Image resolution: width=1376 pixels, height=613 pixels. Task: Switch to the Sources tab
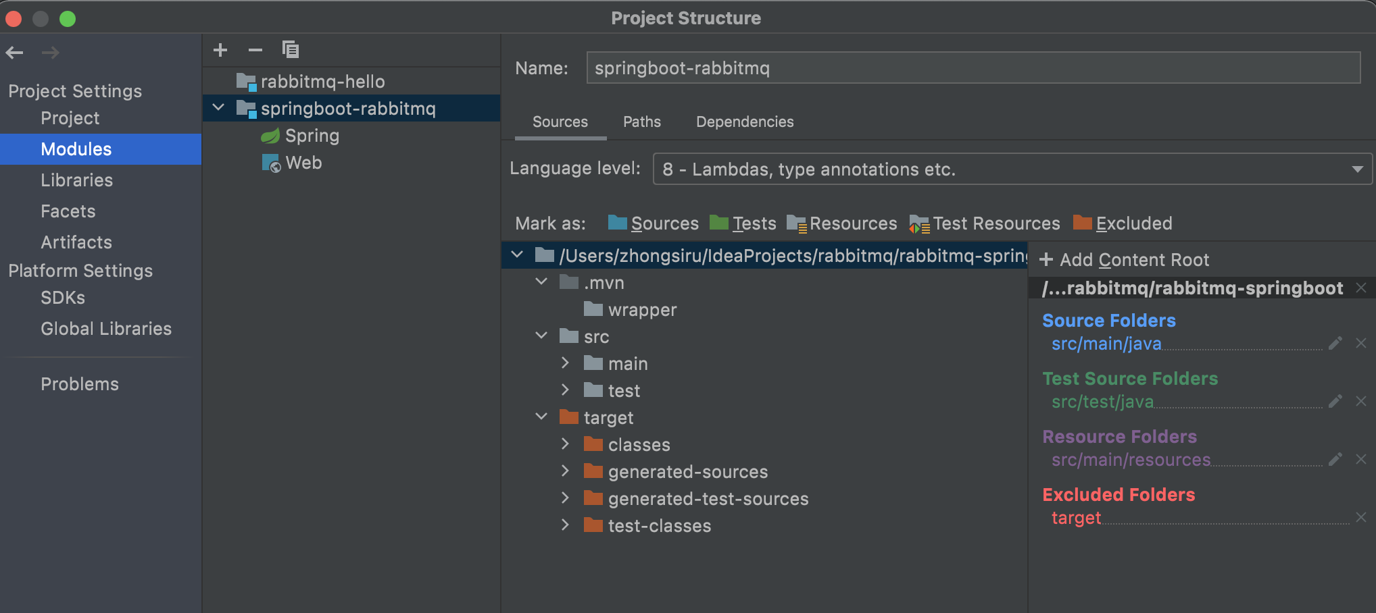tap(560, 122)
